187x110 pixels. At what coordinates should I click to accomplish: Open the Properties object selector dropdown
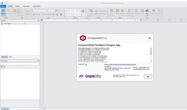coord(39,64)
